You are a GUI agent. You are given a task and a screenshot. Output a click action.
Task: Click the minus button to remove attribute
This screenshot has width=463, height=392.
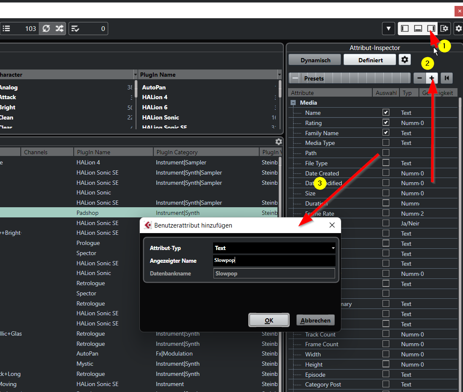click(x=419, y=78)
